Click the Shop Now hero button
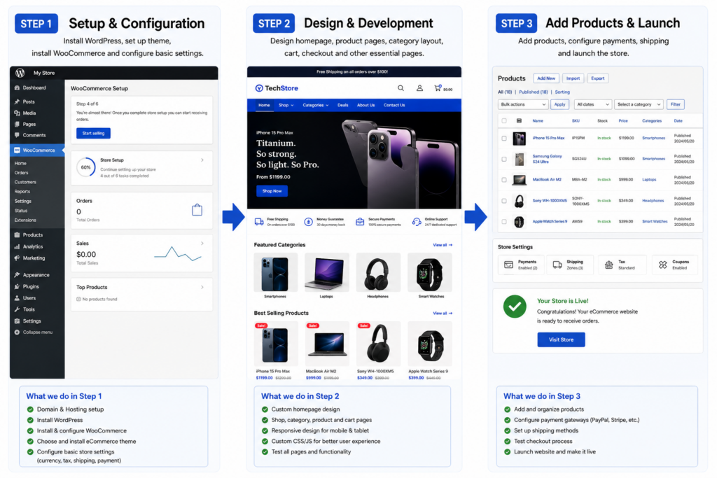The height and width of the screenshot is (478, 717). click(272, 191)
